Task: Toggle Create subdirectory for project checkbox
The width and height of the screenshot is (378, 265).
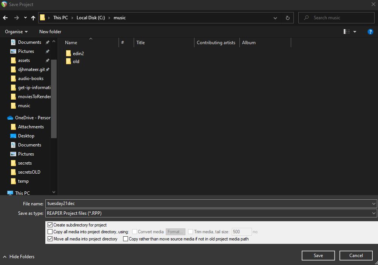Action: coord(50,225)
